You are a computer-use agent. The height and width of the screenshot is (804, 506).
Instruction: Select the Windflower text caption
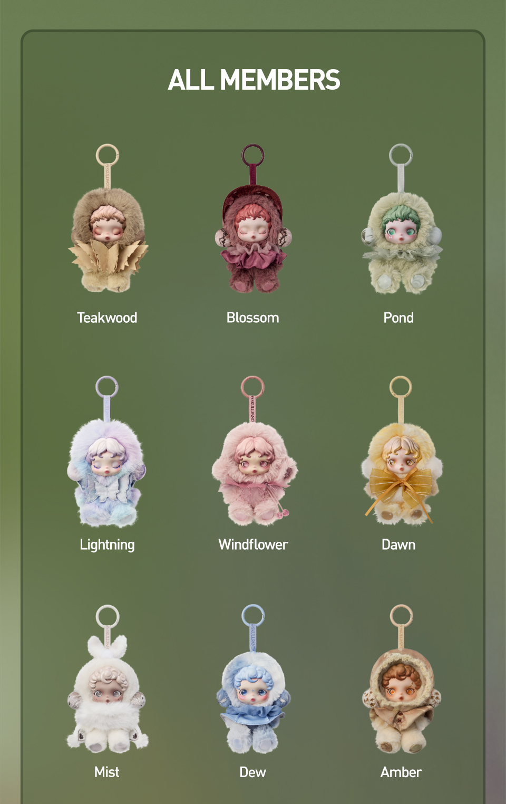coord(254,544)
